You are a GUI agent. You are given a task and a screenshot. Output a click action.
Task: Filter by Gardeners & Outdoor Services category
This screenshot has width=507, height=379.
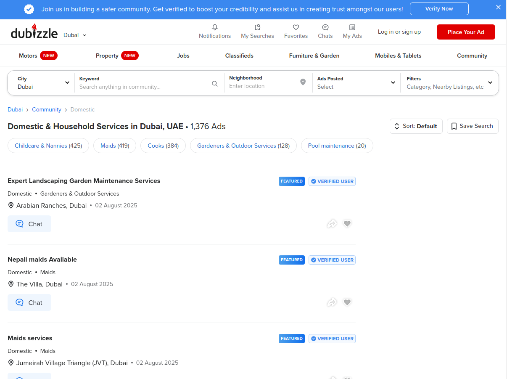tap(243, 146)
